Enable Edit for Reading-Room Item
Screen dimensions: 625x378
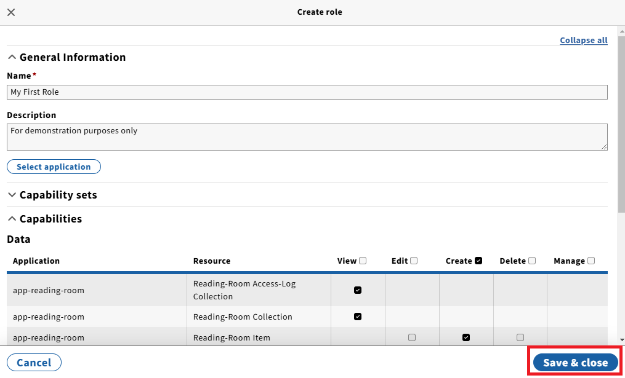tap(412, 337)
